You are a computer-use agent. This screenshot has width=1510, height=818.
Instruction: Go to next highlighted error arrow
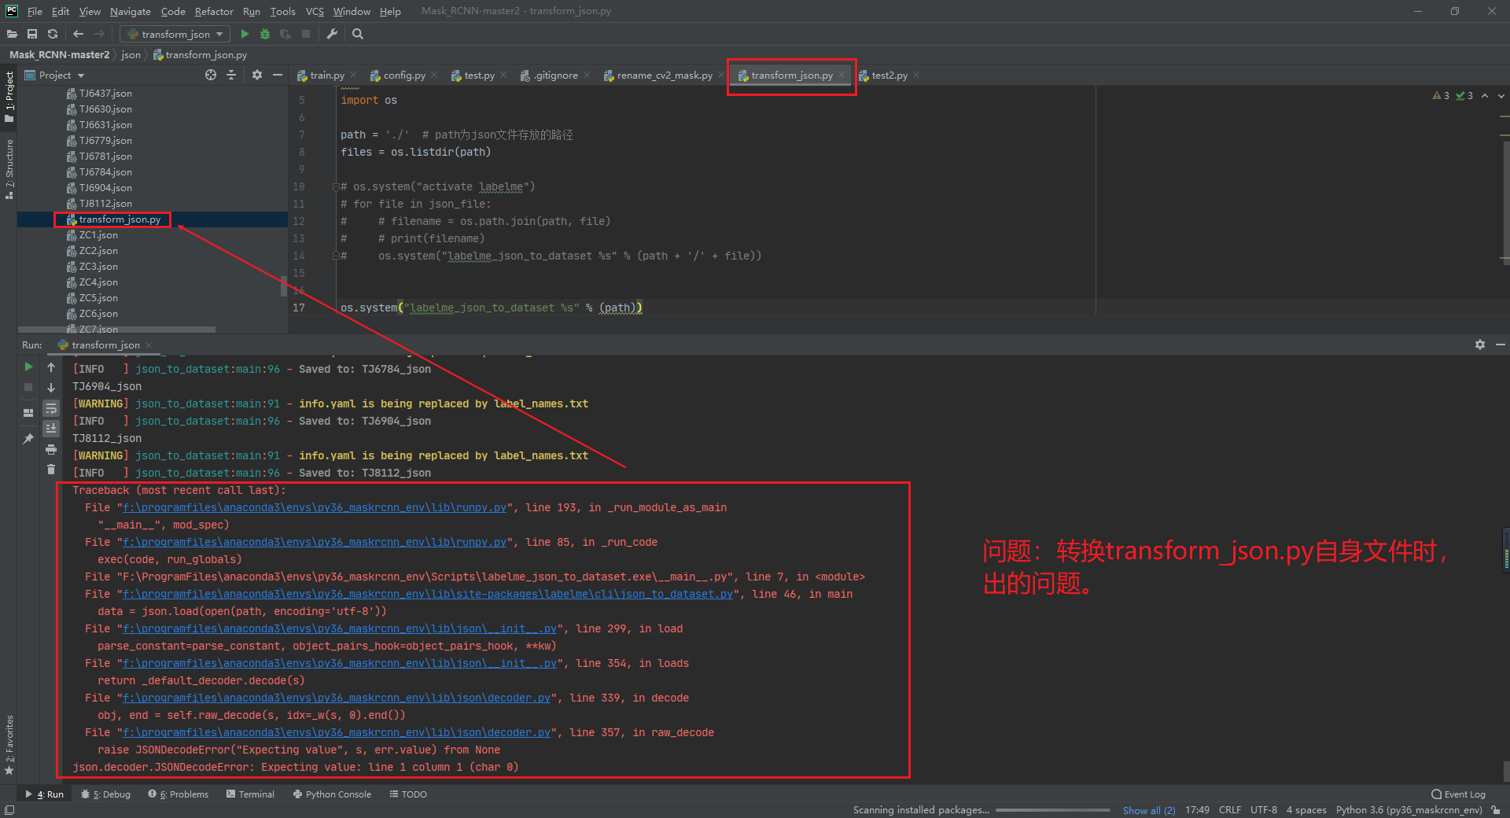click(x=1501, y=95)
